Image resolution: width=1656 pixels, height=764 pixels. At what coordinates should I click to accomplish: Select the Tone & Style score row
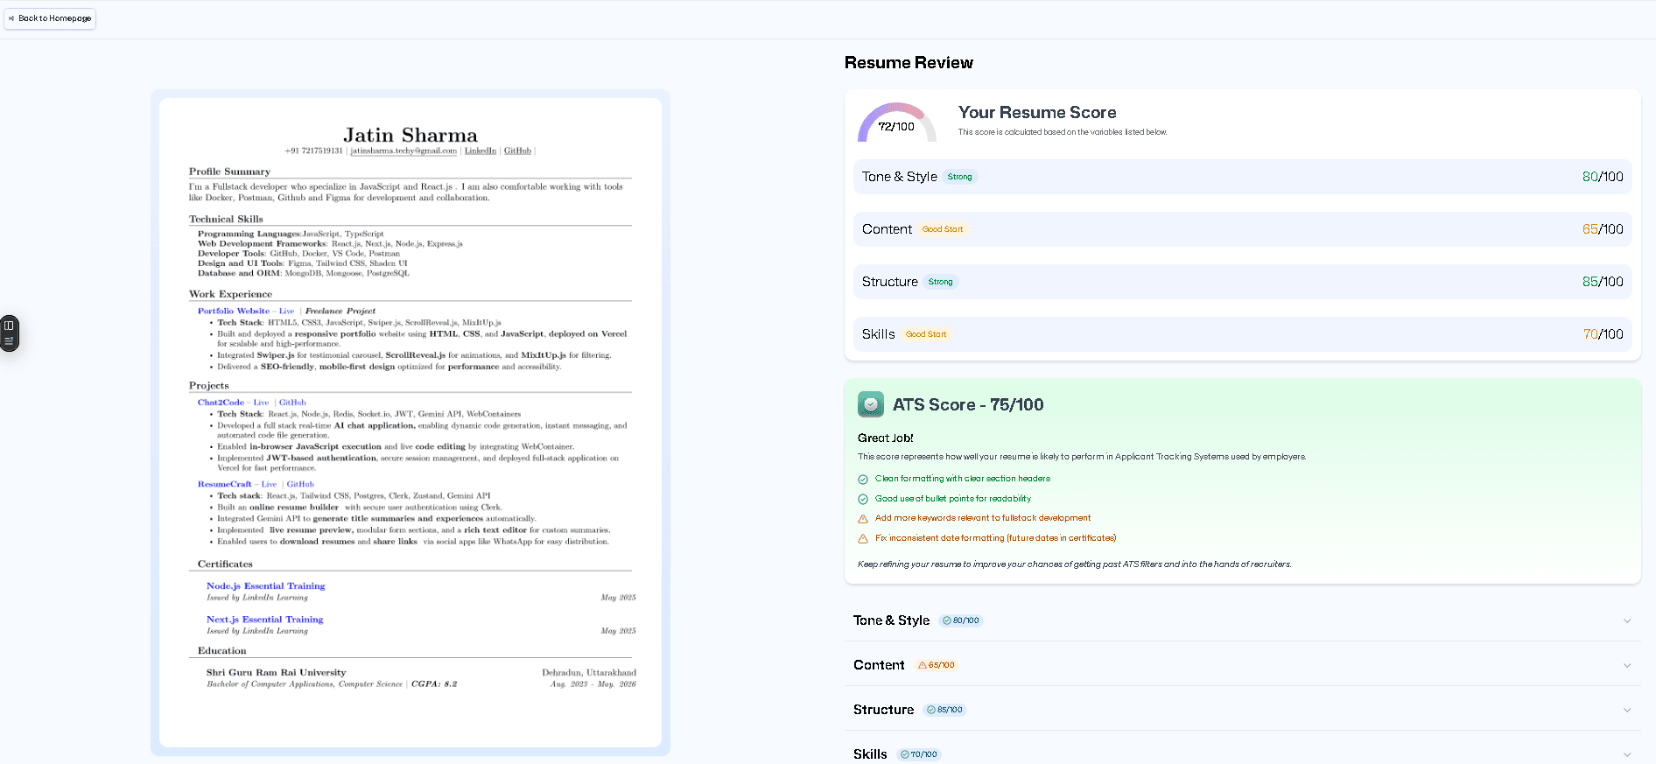(1241, 177)
